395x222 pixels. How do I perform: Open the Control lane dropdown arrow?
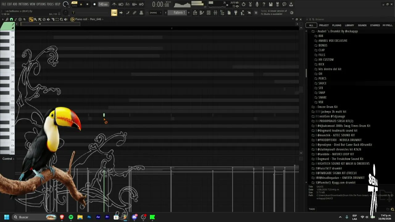click(x=14, y=159)
